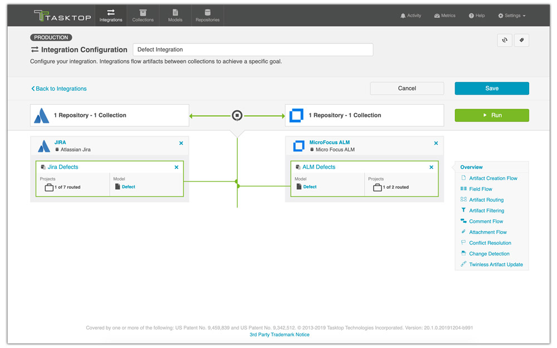
Task: Open the Jira Defects collection
Action: click(63, 167)
